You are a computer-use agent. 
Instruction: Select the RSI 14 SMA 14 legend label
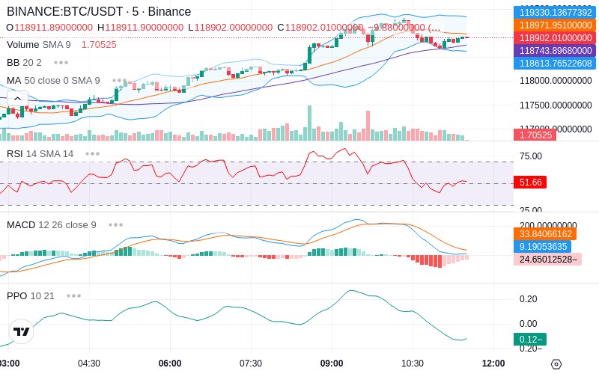click(x=40, y=154)
